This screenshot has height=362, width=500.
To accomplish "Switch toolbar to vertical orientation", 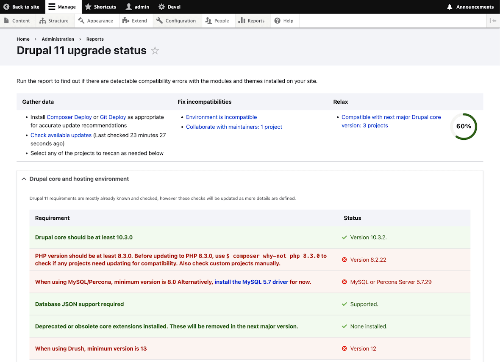I will point(493,21).
